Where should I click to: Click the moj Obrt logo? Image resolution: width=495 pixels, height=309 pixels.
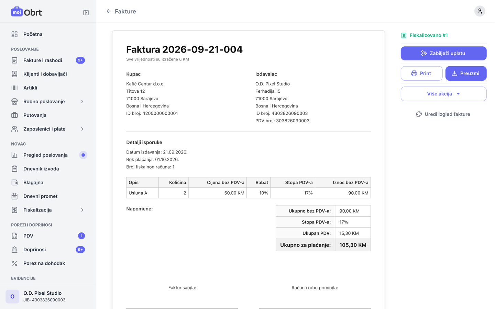click(x=26, y=12)
